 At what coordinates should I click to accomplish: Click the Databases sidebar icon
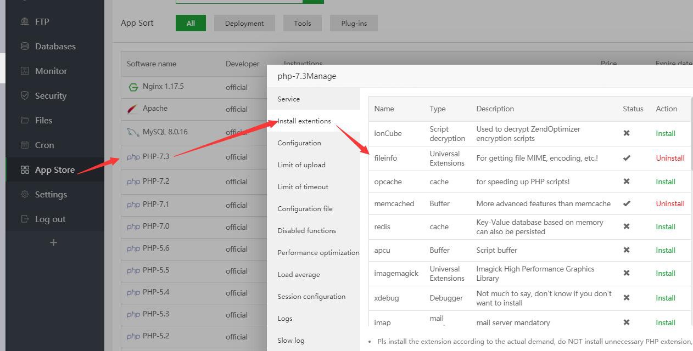pyautogui.click(x=25, y=46)
